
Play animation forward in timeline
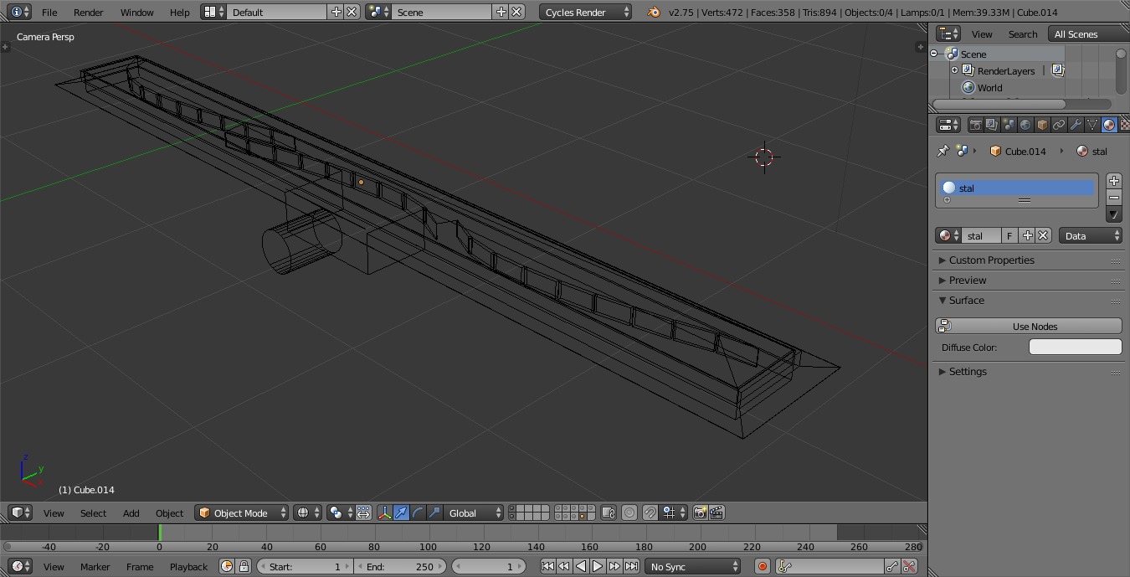598,567
